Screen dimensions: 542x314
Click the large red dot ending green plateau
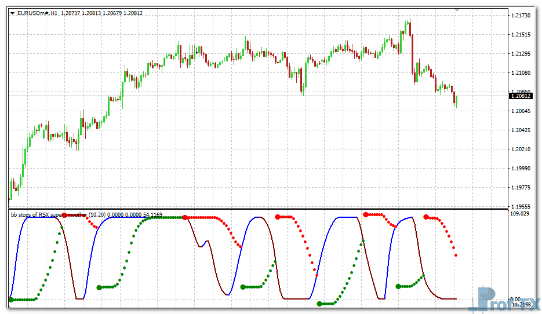pyautogui.click(x=184, y=217)
